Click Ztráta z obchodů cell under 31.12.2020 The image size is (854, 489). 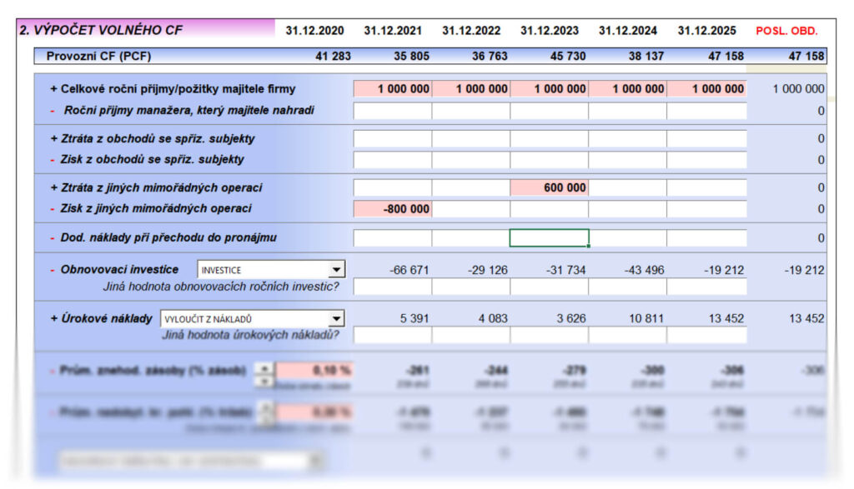click(x=393, y=139)
